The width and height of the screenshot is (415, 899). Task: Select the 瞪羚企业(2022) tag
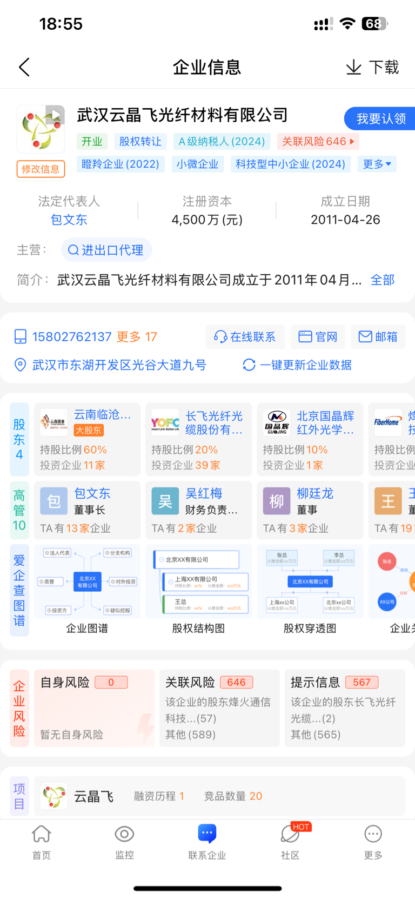[x=121, y=164]
